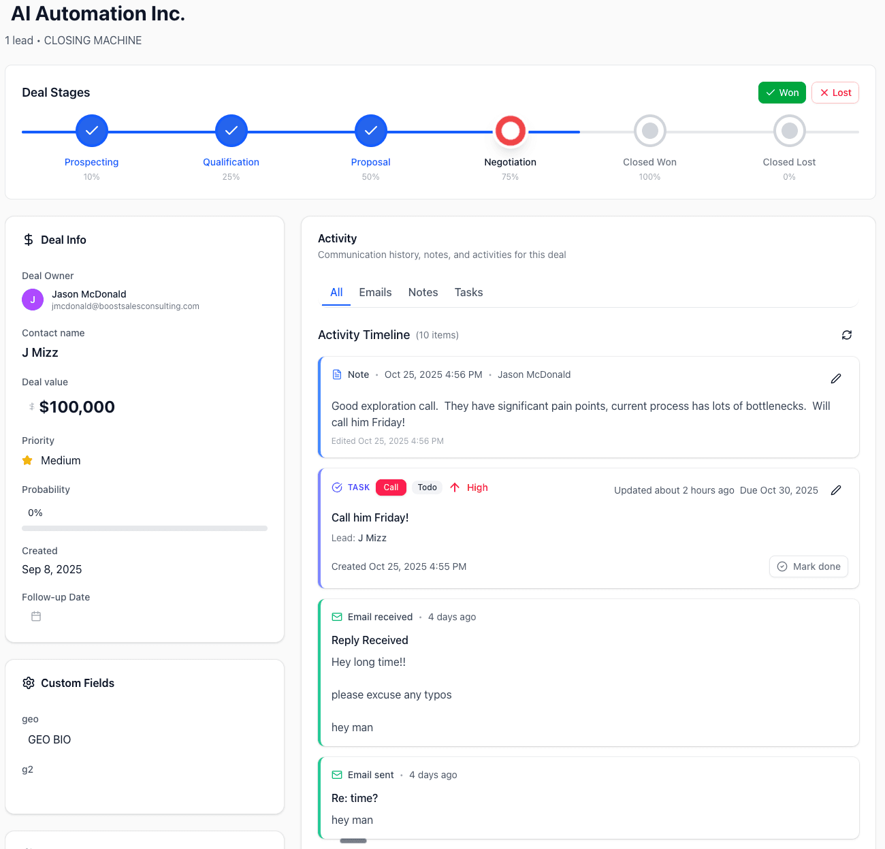Click the gear icon beside Custom Fields
Screen dimensions: 885x849
tap(28, 683)
